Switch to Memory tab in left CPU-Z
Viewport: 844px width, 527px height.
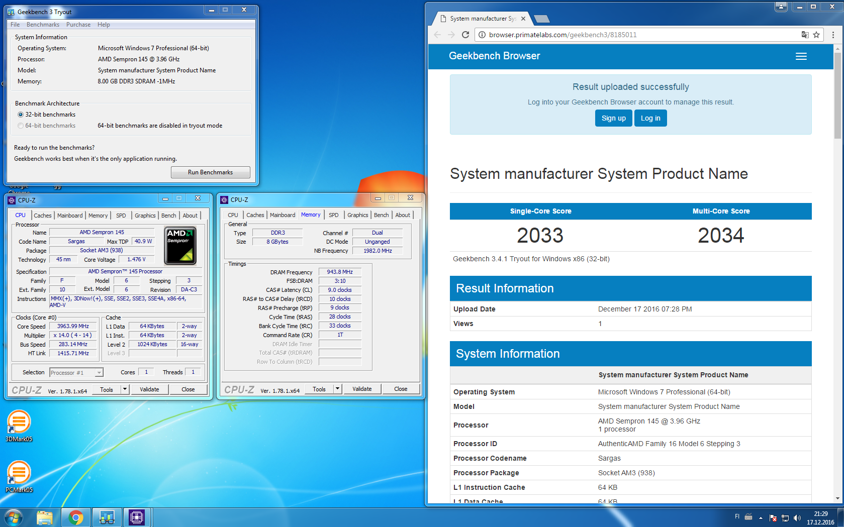tap(98, 216)
